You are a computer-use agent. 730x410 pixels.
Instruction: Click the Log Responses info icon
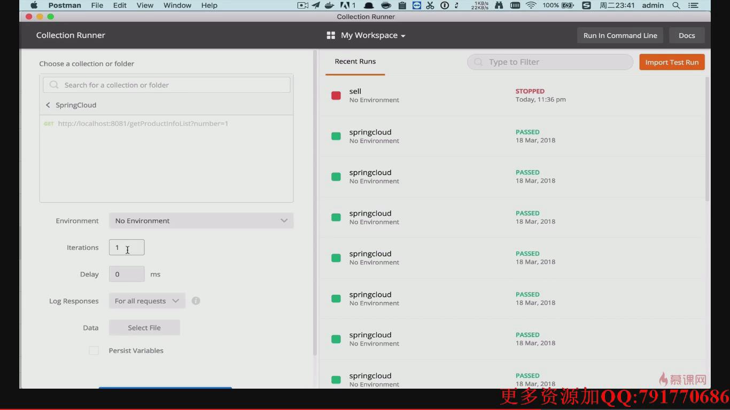pos(196,301)
